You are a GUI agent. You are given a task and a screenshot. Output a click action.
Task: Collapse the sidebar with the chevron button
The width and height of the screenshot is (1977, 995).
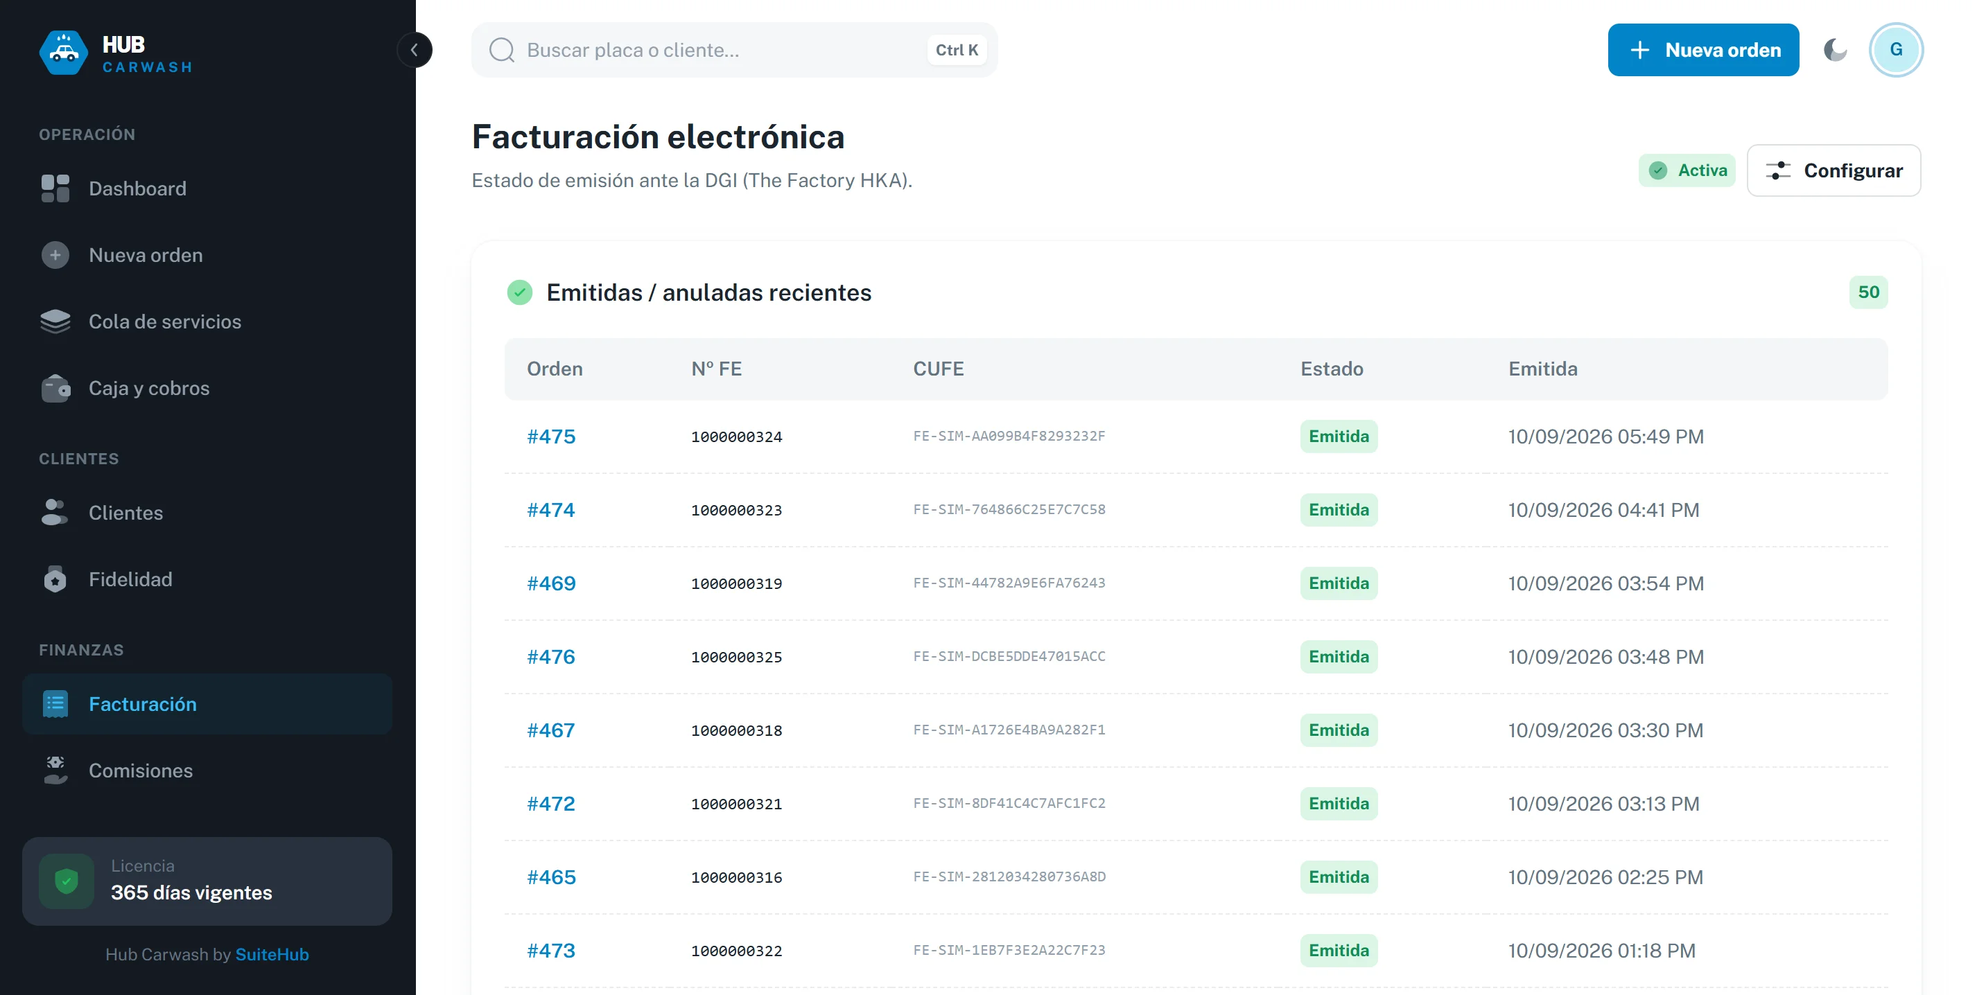point(415,50)
